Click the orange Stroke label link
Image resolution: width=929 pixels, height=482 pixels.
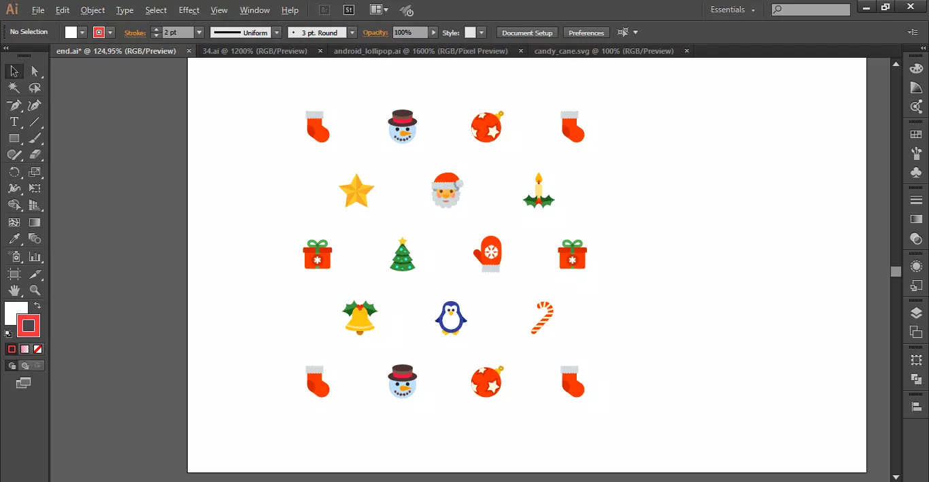[x=135, y=33]
